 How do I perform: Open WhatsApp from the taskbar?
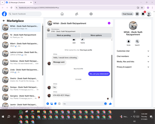[x=21, y=112]
